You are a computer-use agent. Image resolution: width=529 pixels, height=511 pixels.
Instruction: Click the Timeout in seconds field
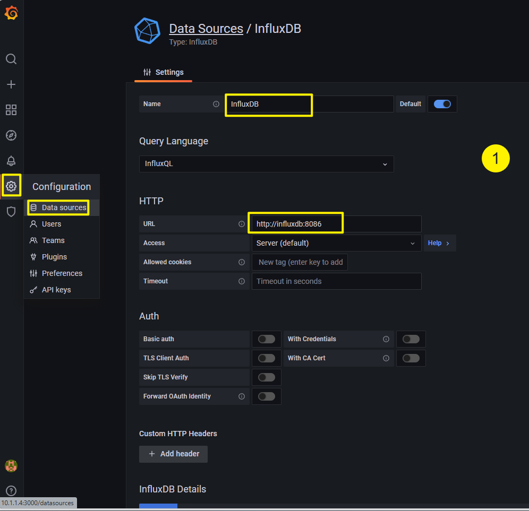tap(336, 281)
